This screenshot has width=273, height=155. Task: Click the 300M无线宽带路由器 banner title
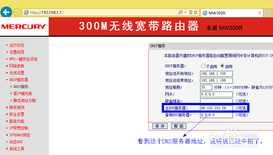click(x=139, y=26)
